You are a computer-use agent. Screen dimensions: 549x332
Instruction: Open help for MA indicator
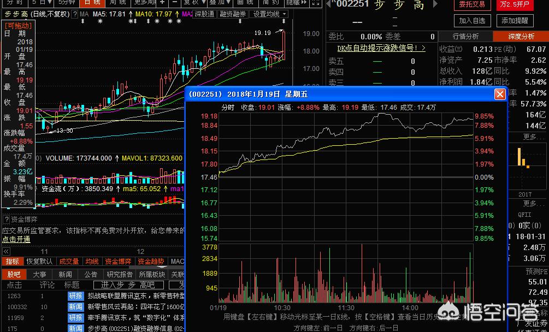74,14
